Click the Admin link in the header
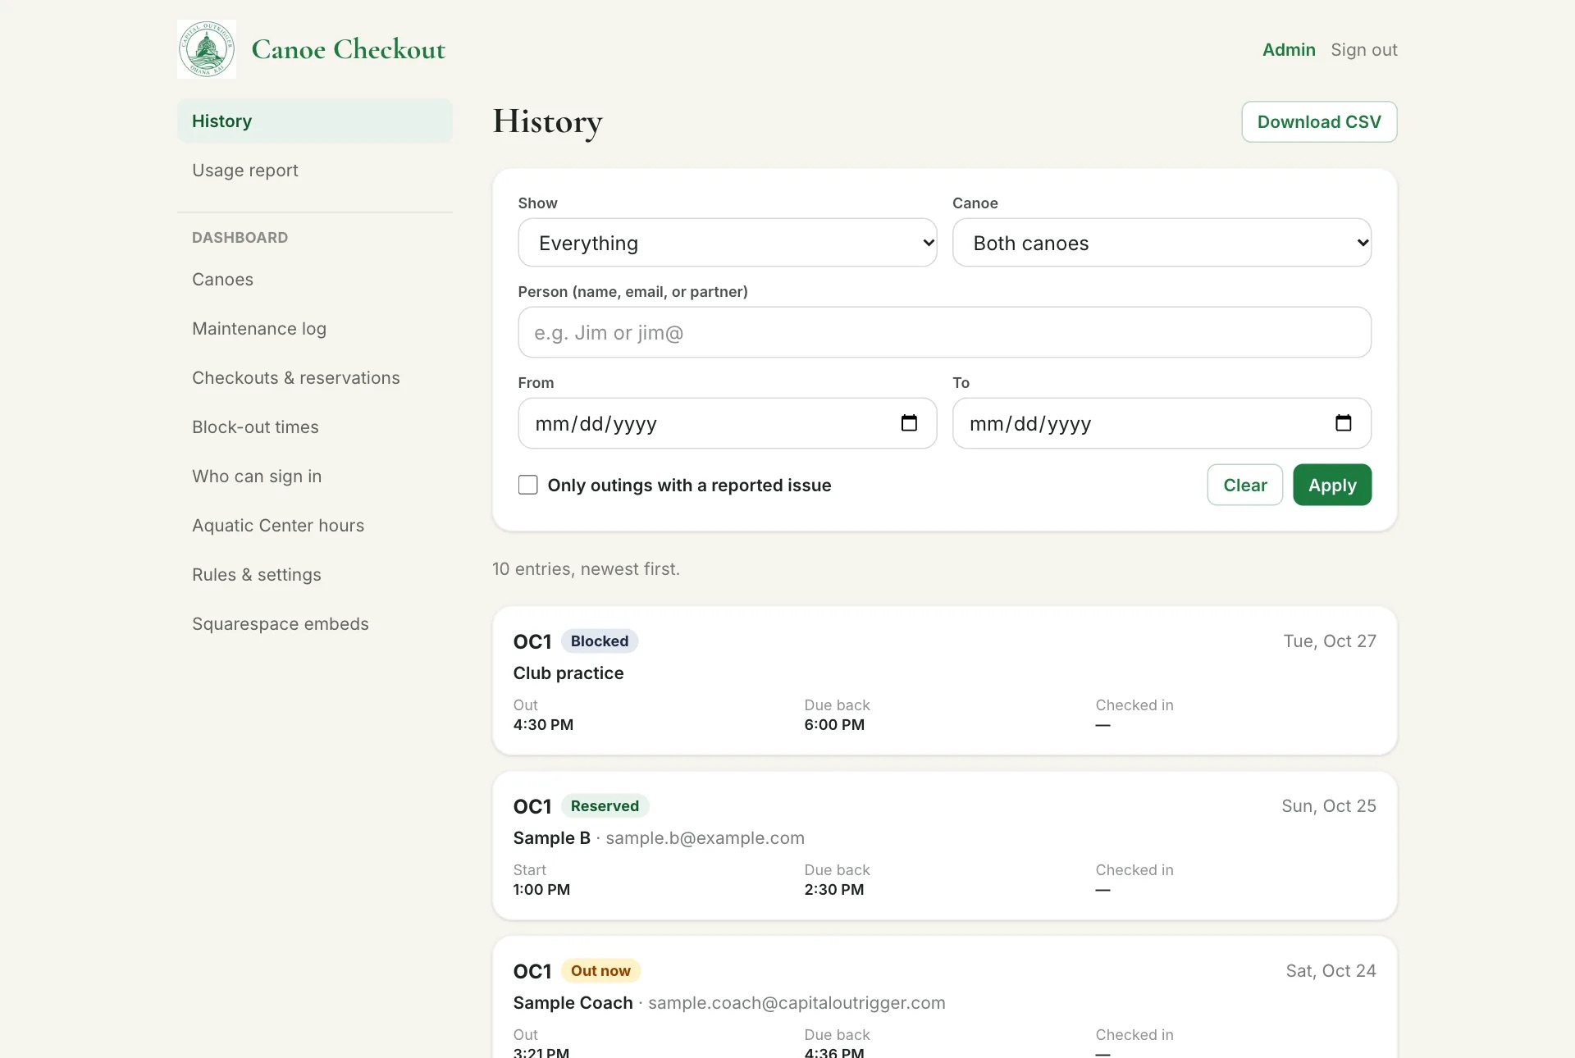This screenshot has width=1575, height=1058. coord(1289,50)
